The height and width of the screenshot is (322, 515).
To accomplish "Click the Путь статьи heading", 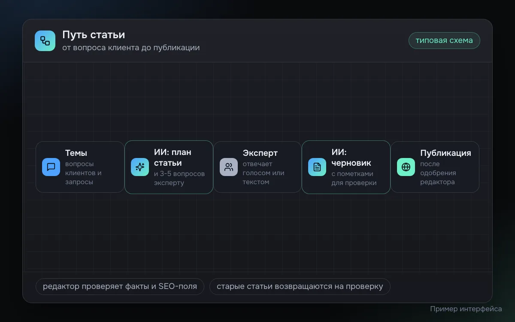I will 94,35.
